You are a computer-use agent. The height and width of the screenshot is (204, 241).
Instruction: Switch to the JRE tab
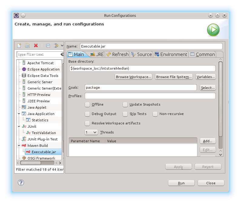97,54
